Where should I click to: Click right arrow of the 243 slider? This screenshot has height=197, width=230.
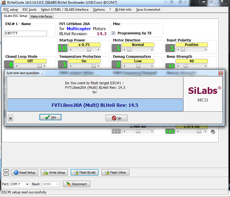[205, 131]
